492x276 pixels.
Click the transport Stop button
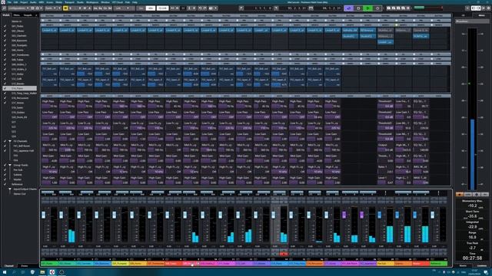pyautogui.click(x=358, y=8)
